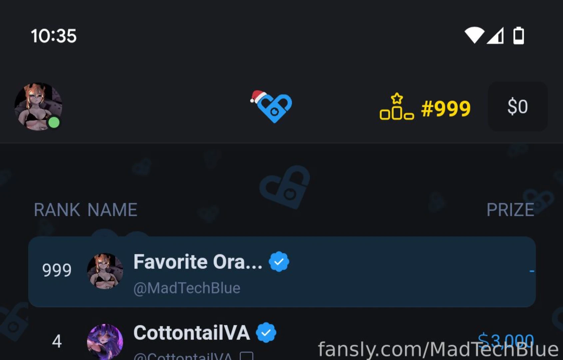The width and height of the screenshot is (563, 360).
Task: Tap small square icon beside @CottontailVA handle
Action: pos(247,356)
